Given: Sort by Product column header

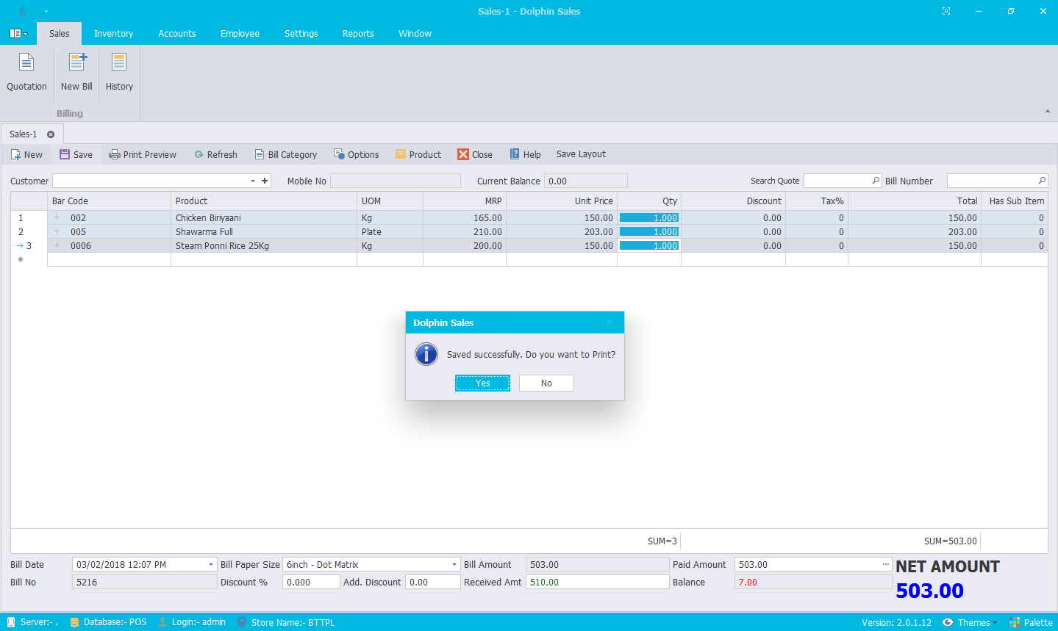Looking at the screenshot, I should (264, 201).
